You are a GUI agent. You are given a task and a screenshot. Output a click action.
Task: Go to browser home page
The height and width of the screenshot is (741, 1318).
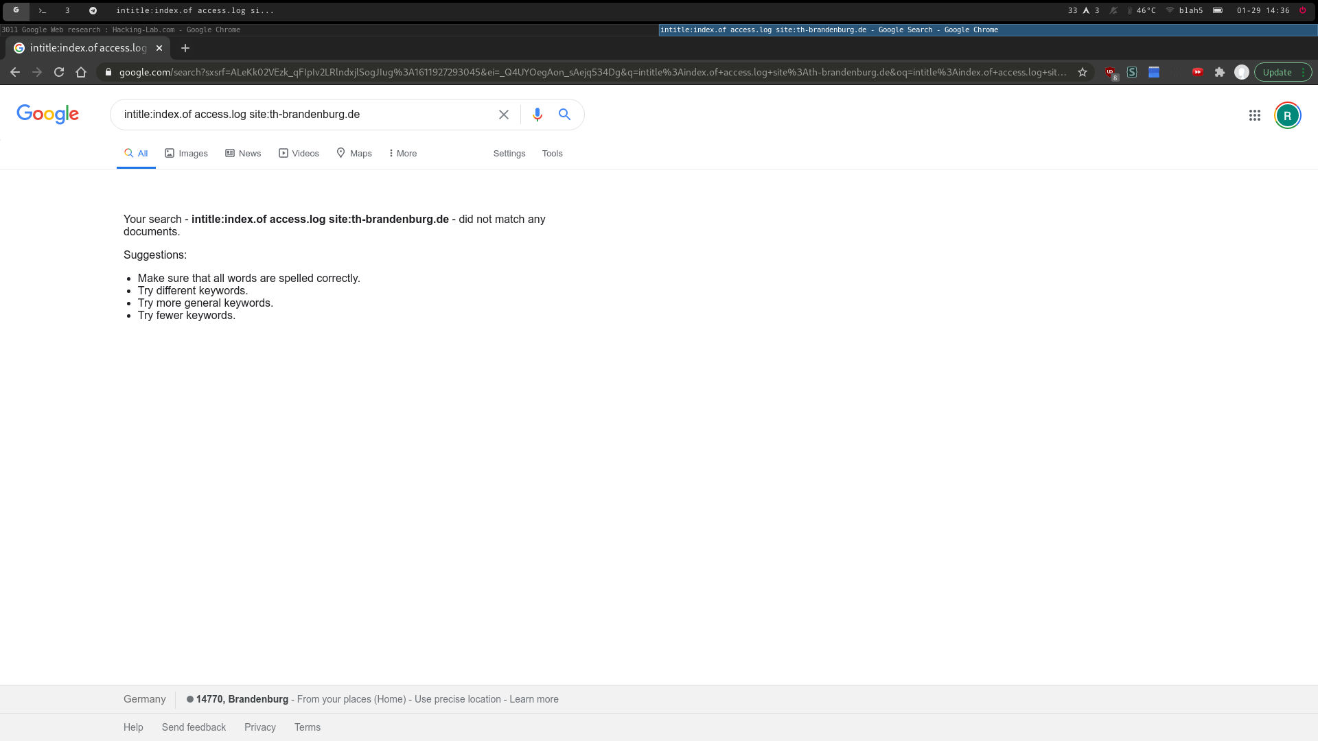81,72
